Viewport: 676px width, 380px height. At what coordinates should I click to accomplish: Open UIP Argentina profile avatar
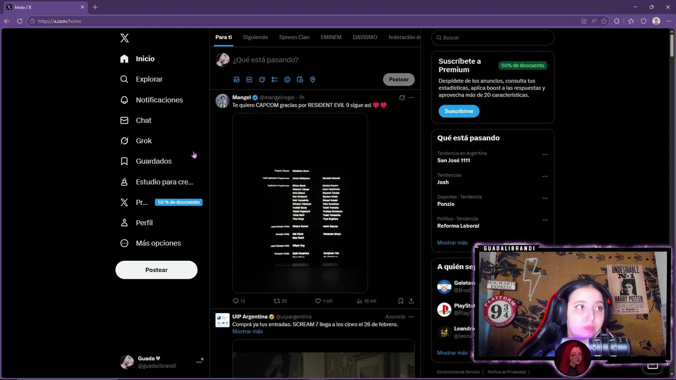[x=222, y=320]
